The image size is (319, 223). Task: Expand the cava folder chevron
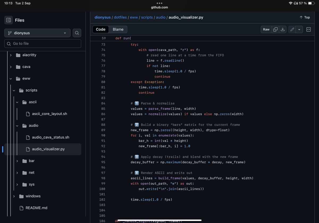[x=11, y=67]
